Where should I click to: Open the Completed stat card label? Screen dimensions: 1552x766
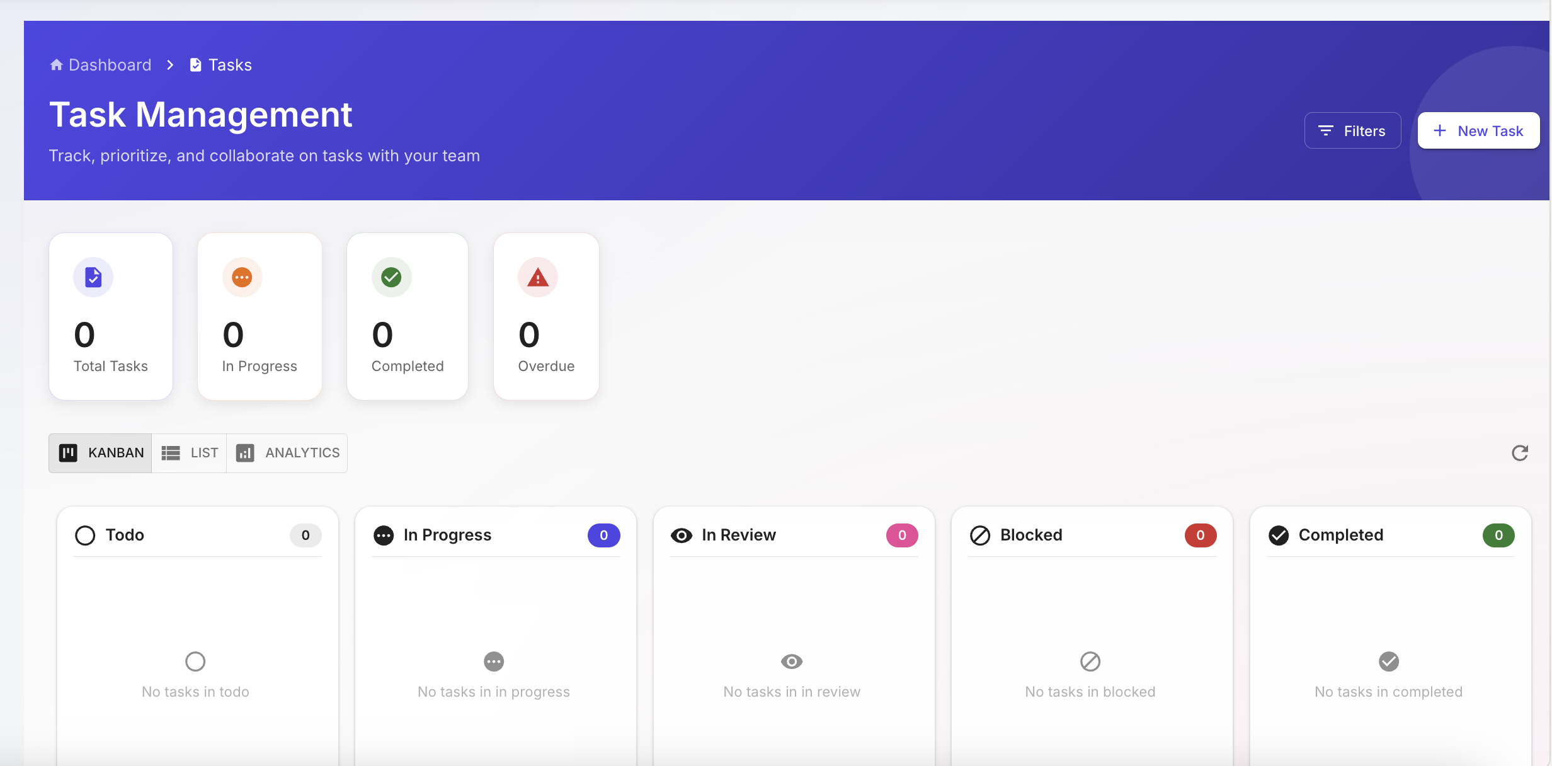(408, 366)
